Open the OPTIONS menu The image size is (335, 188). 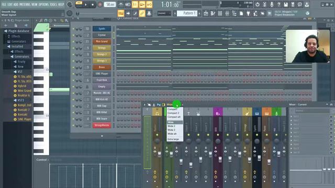43,4
